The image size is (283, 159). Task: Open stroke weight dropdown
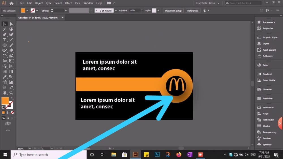coord(66,10)
